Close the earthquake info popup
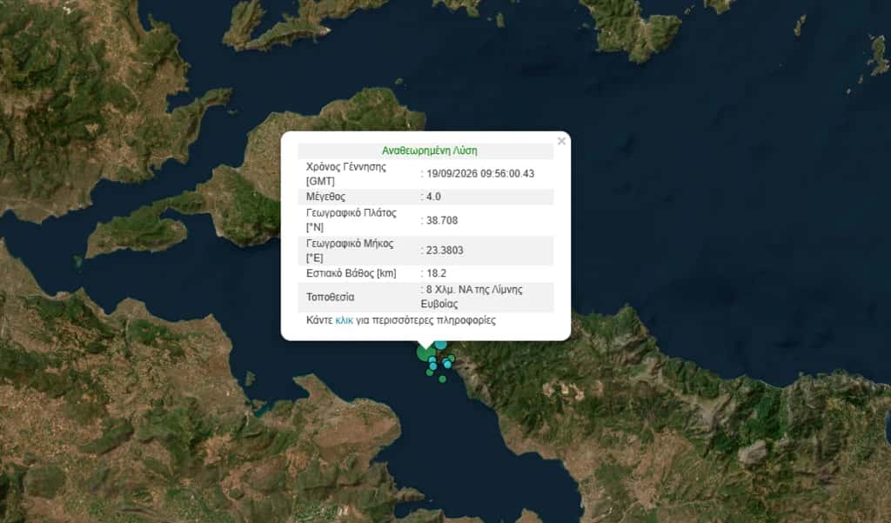 coord(561,141)
